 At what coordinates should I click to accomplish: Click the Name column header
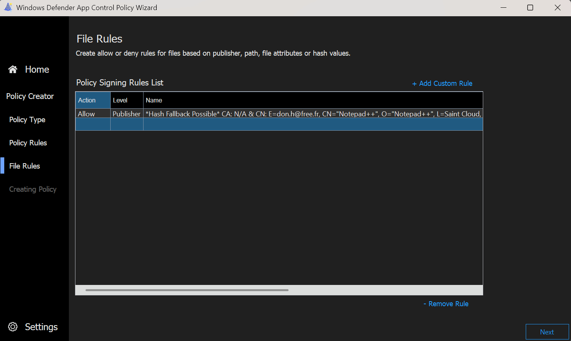313,100
